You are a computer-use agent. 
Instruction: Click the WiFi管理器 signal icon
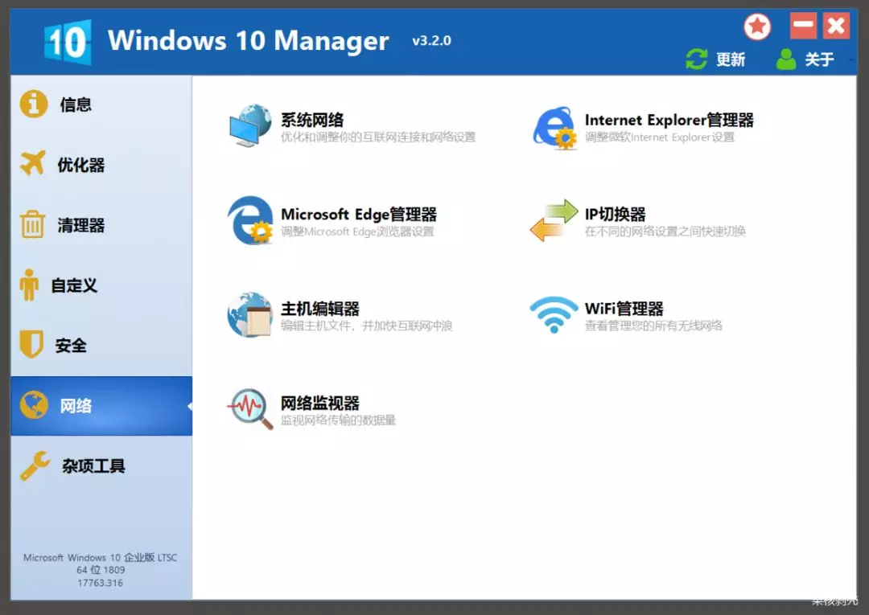(554, 314)
